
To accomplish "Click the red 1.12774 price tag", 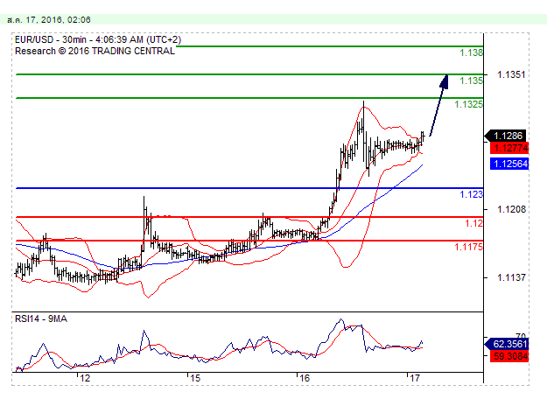I will (x=509, y=148).
